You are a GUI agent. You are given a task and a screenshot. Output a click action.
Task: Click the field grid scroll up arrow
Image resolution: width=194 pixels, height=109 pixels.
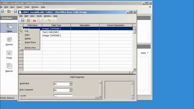click(x=134, y=28)
